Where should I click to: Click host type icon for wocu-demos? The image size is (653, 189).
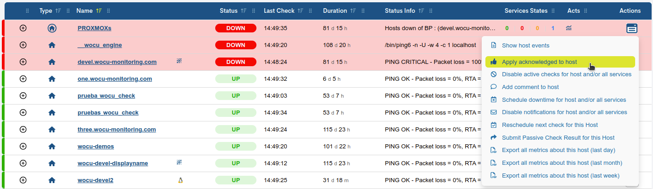coord(52,147)
